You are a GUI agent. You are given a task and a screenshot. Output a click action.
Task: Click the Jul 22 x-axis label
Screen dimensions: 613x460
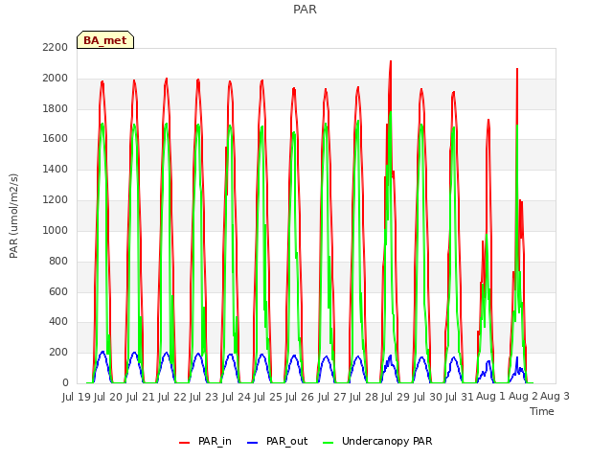(x=172, y=397)
